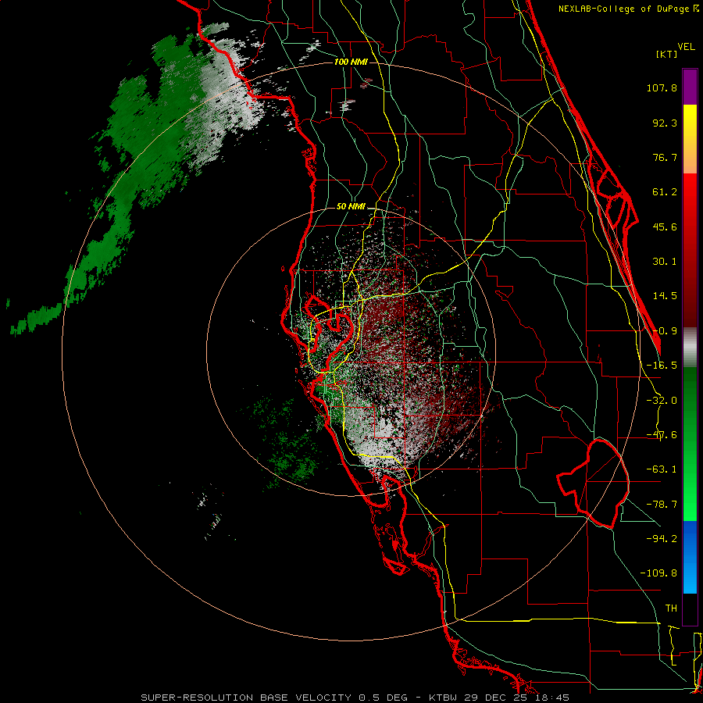Pick the red segment of velocity color bar
703x703 pixels.
click(690, 250)
